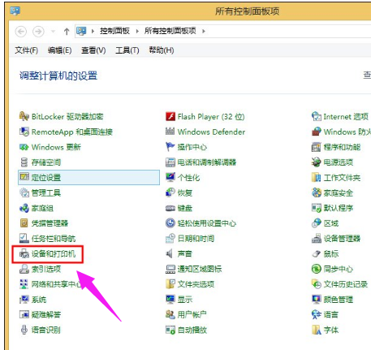
Task: Expand the 控制面板 breadcrumb arrow
Action: (x=137, y=31)
